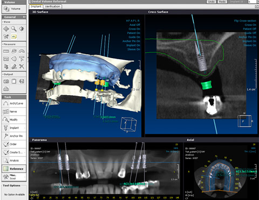Screen dimensions: 259x200
Task: Click the camera capture output icon
Action: click(x=6, y=81)
